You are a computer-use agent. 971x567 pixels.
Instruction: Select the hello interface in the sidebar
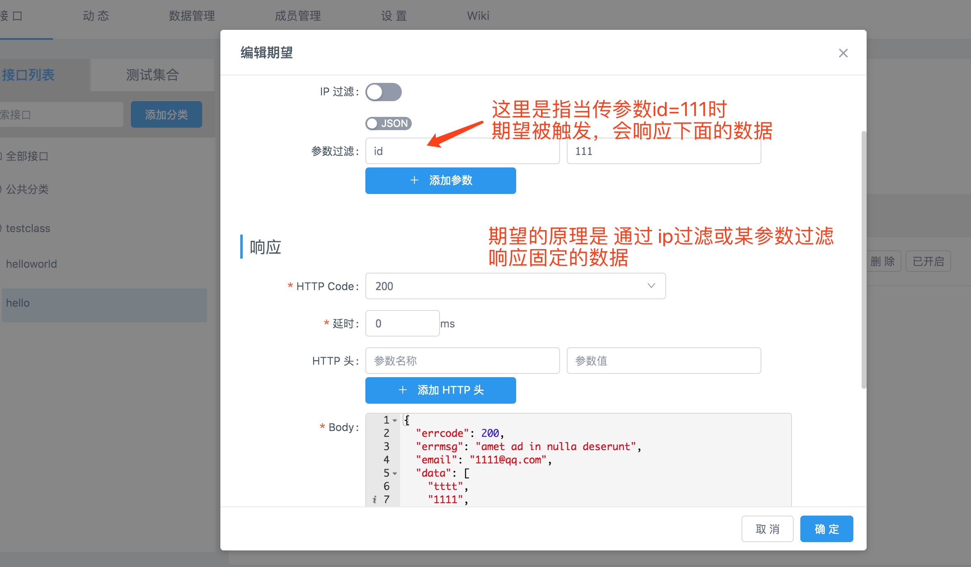(x=104, y=305)
